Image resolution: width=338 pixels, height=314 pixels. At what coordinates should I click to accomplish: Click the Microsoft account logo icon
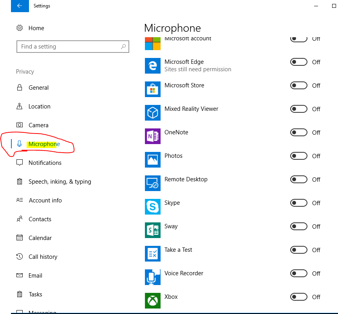click(153, 43)
